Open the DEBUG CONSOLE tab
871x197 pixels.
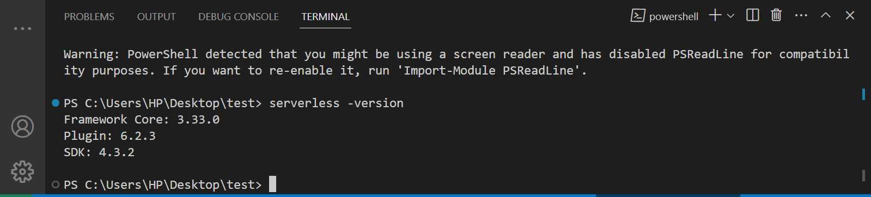point(239,17)
